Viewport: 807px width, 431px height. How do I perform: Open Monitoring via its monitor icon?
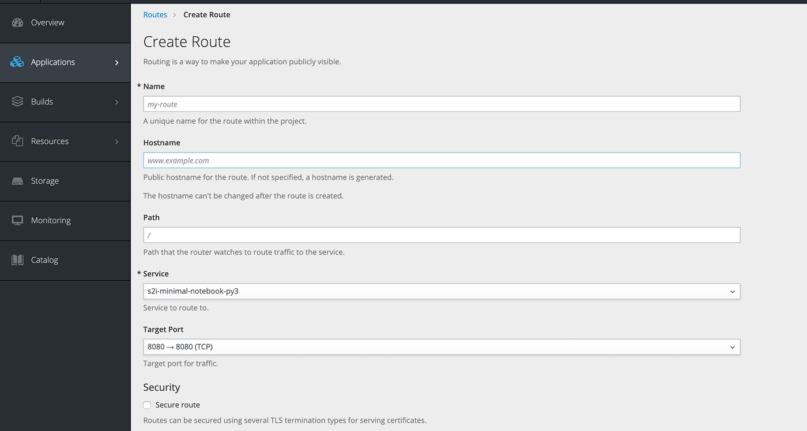click(17, 220)
